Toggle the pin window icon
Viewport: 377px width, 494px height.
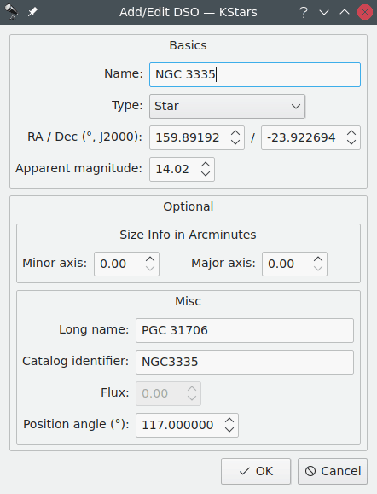(32, 12)
